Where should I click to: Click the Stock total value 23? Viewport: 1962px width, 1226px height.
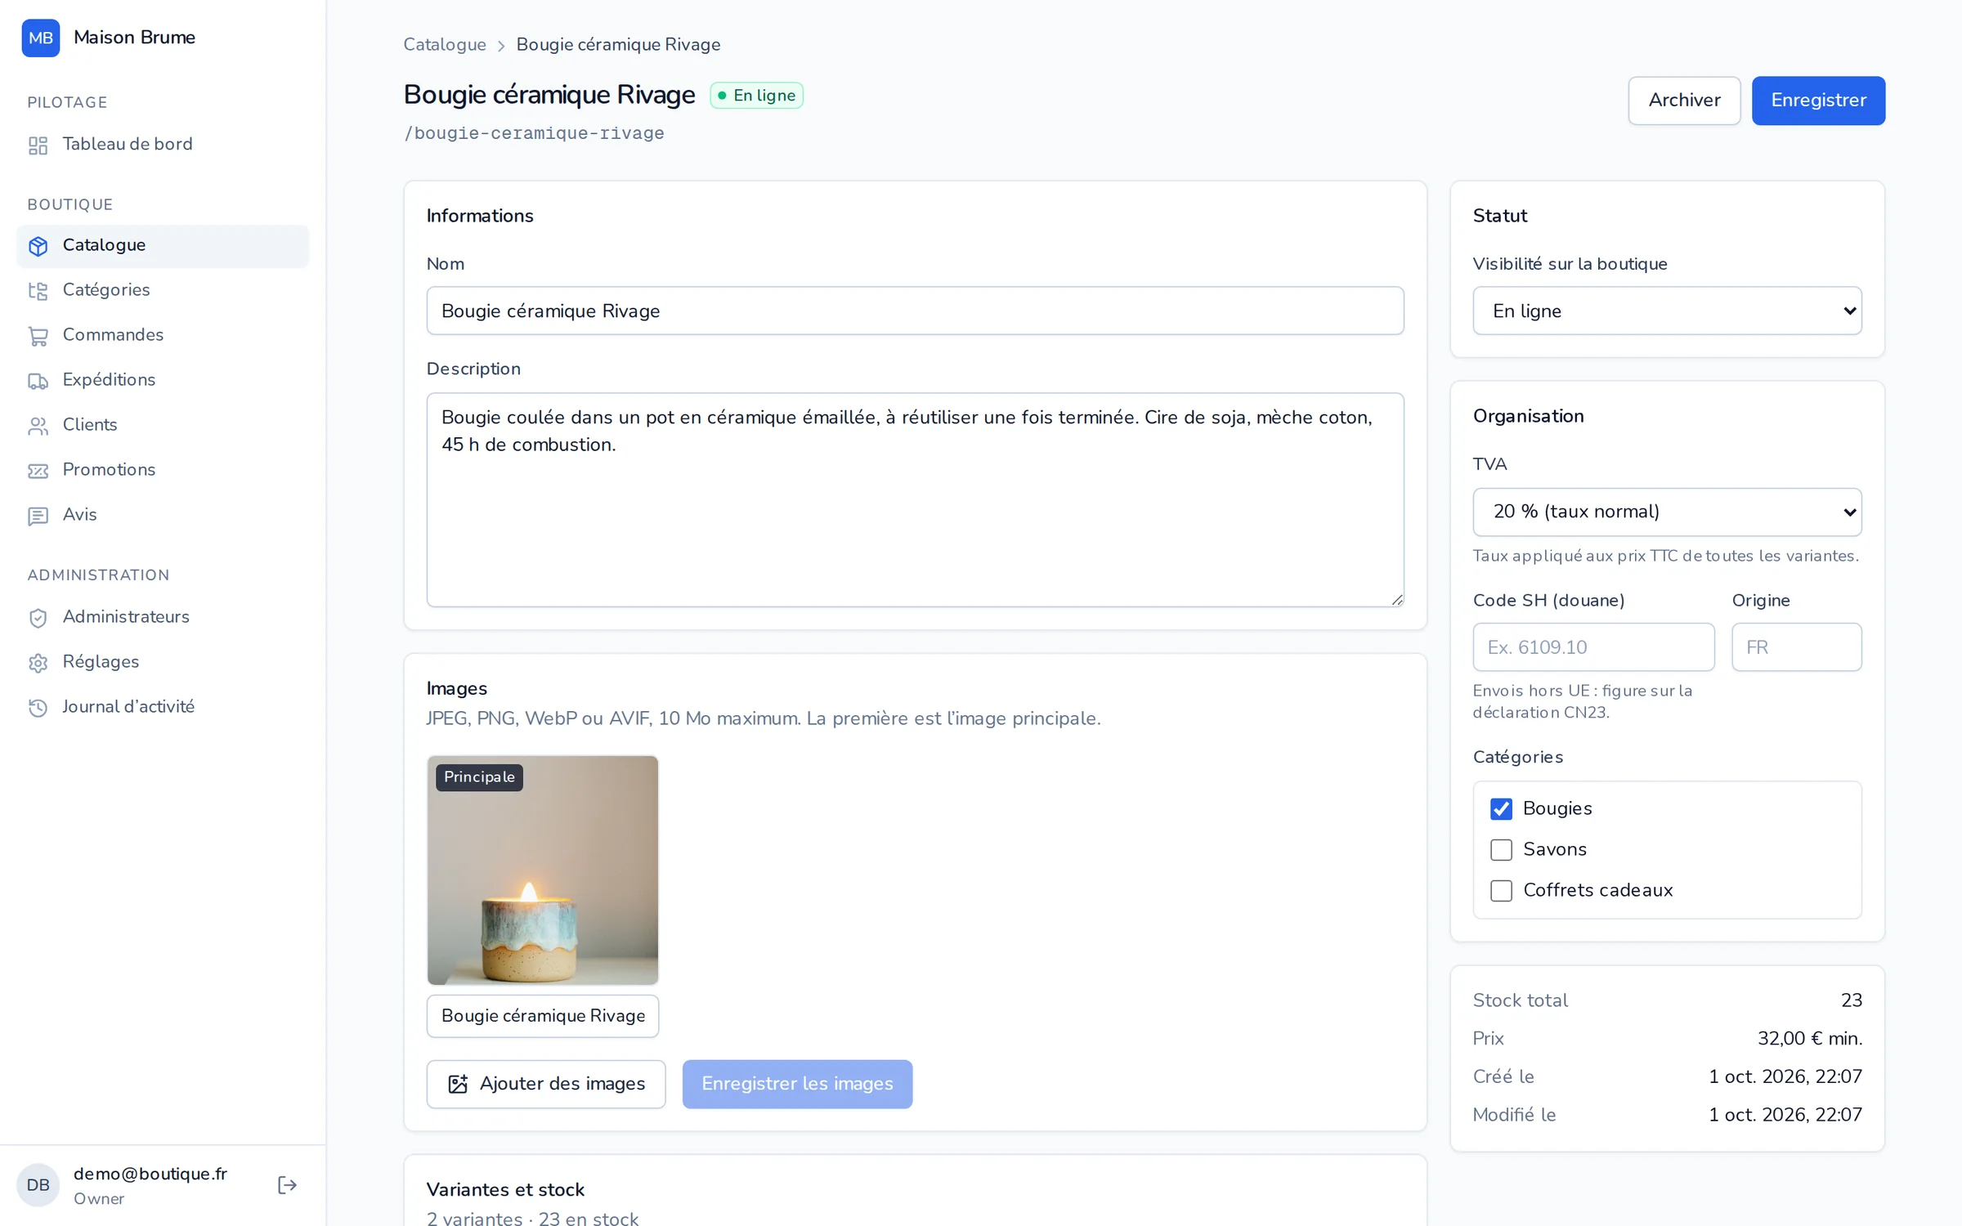tap(1852, 1000)
